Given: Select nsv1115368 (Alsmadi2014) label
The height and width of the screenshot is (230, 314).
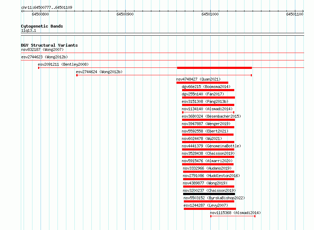Looking at the screenshot, I should coord(235,213).
